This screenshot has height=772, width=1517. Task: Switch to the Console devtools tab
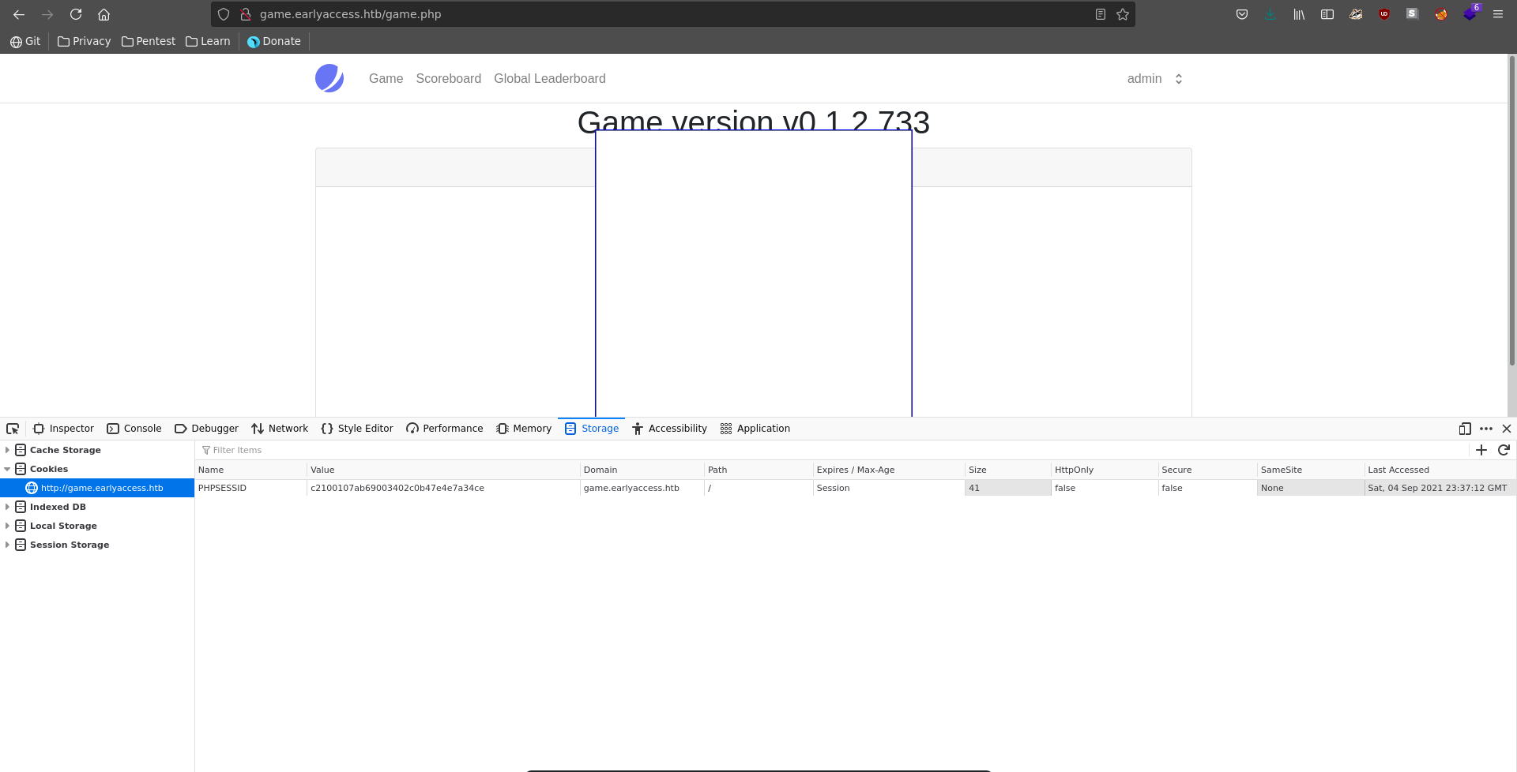pyautogui.click(x=134, y=429)
